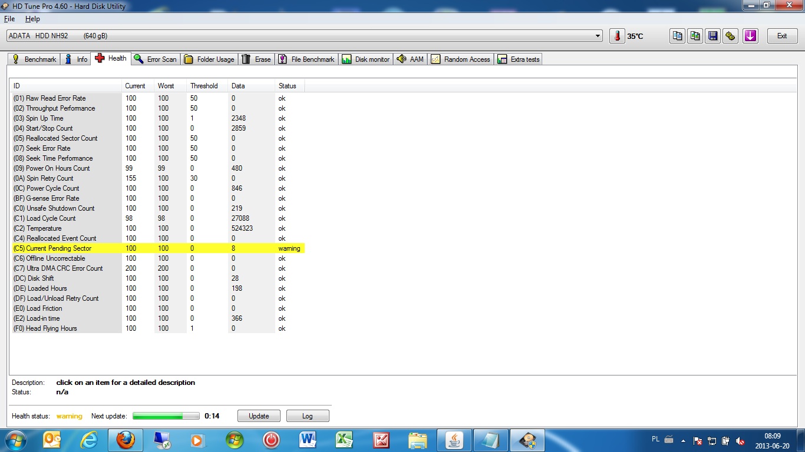Select the (C2) Temperature row

[x=157, y=228]
